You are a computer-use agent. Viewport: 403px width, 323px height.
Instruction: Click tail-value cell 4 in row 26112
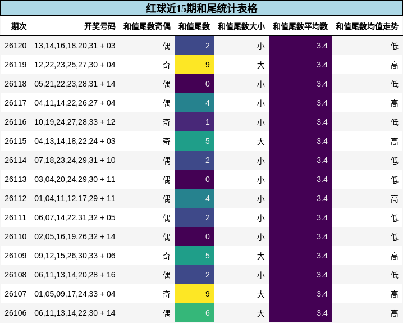coord(194,198)
